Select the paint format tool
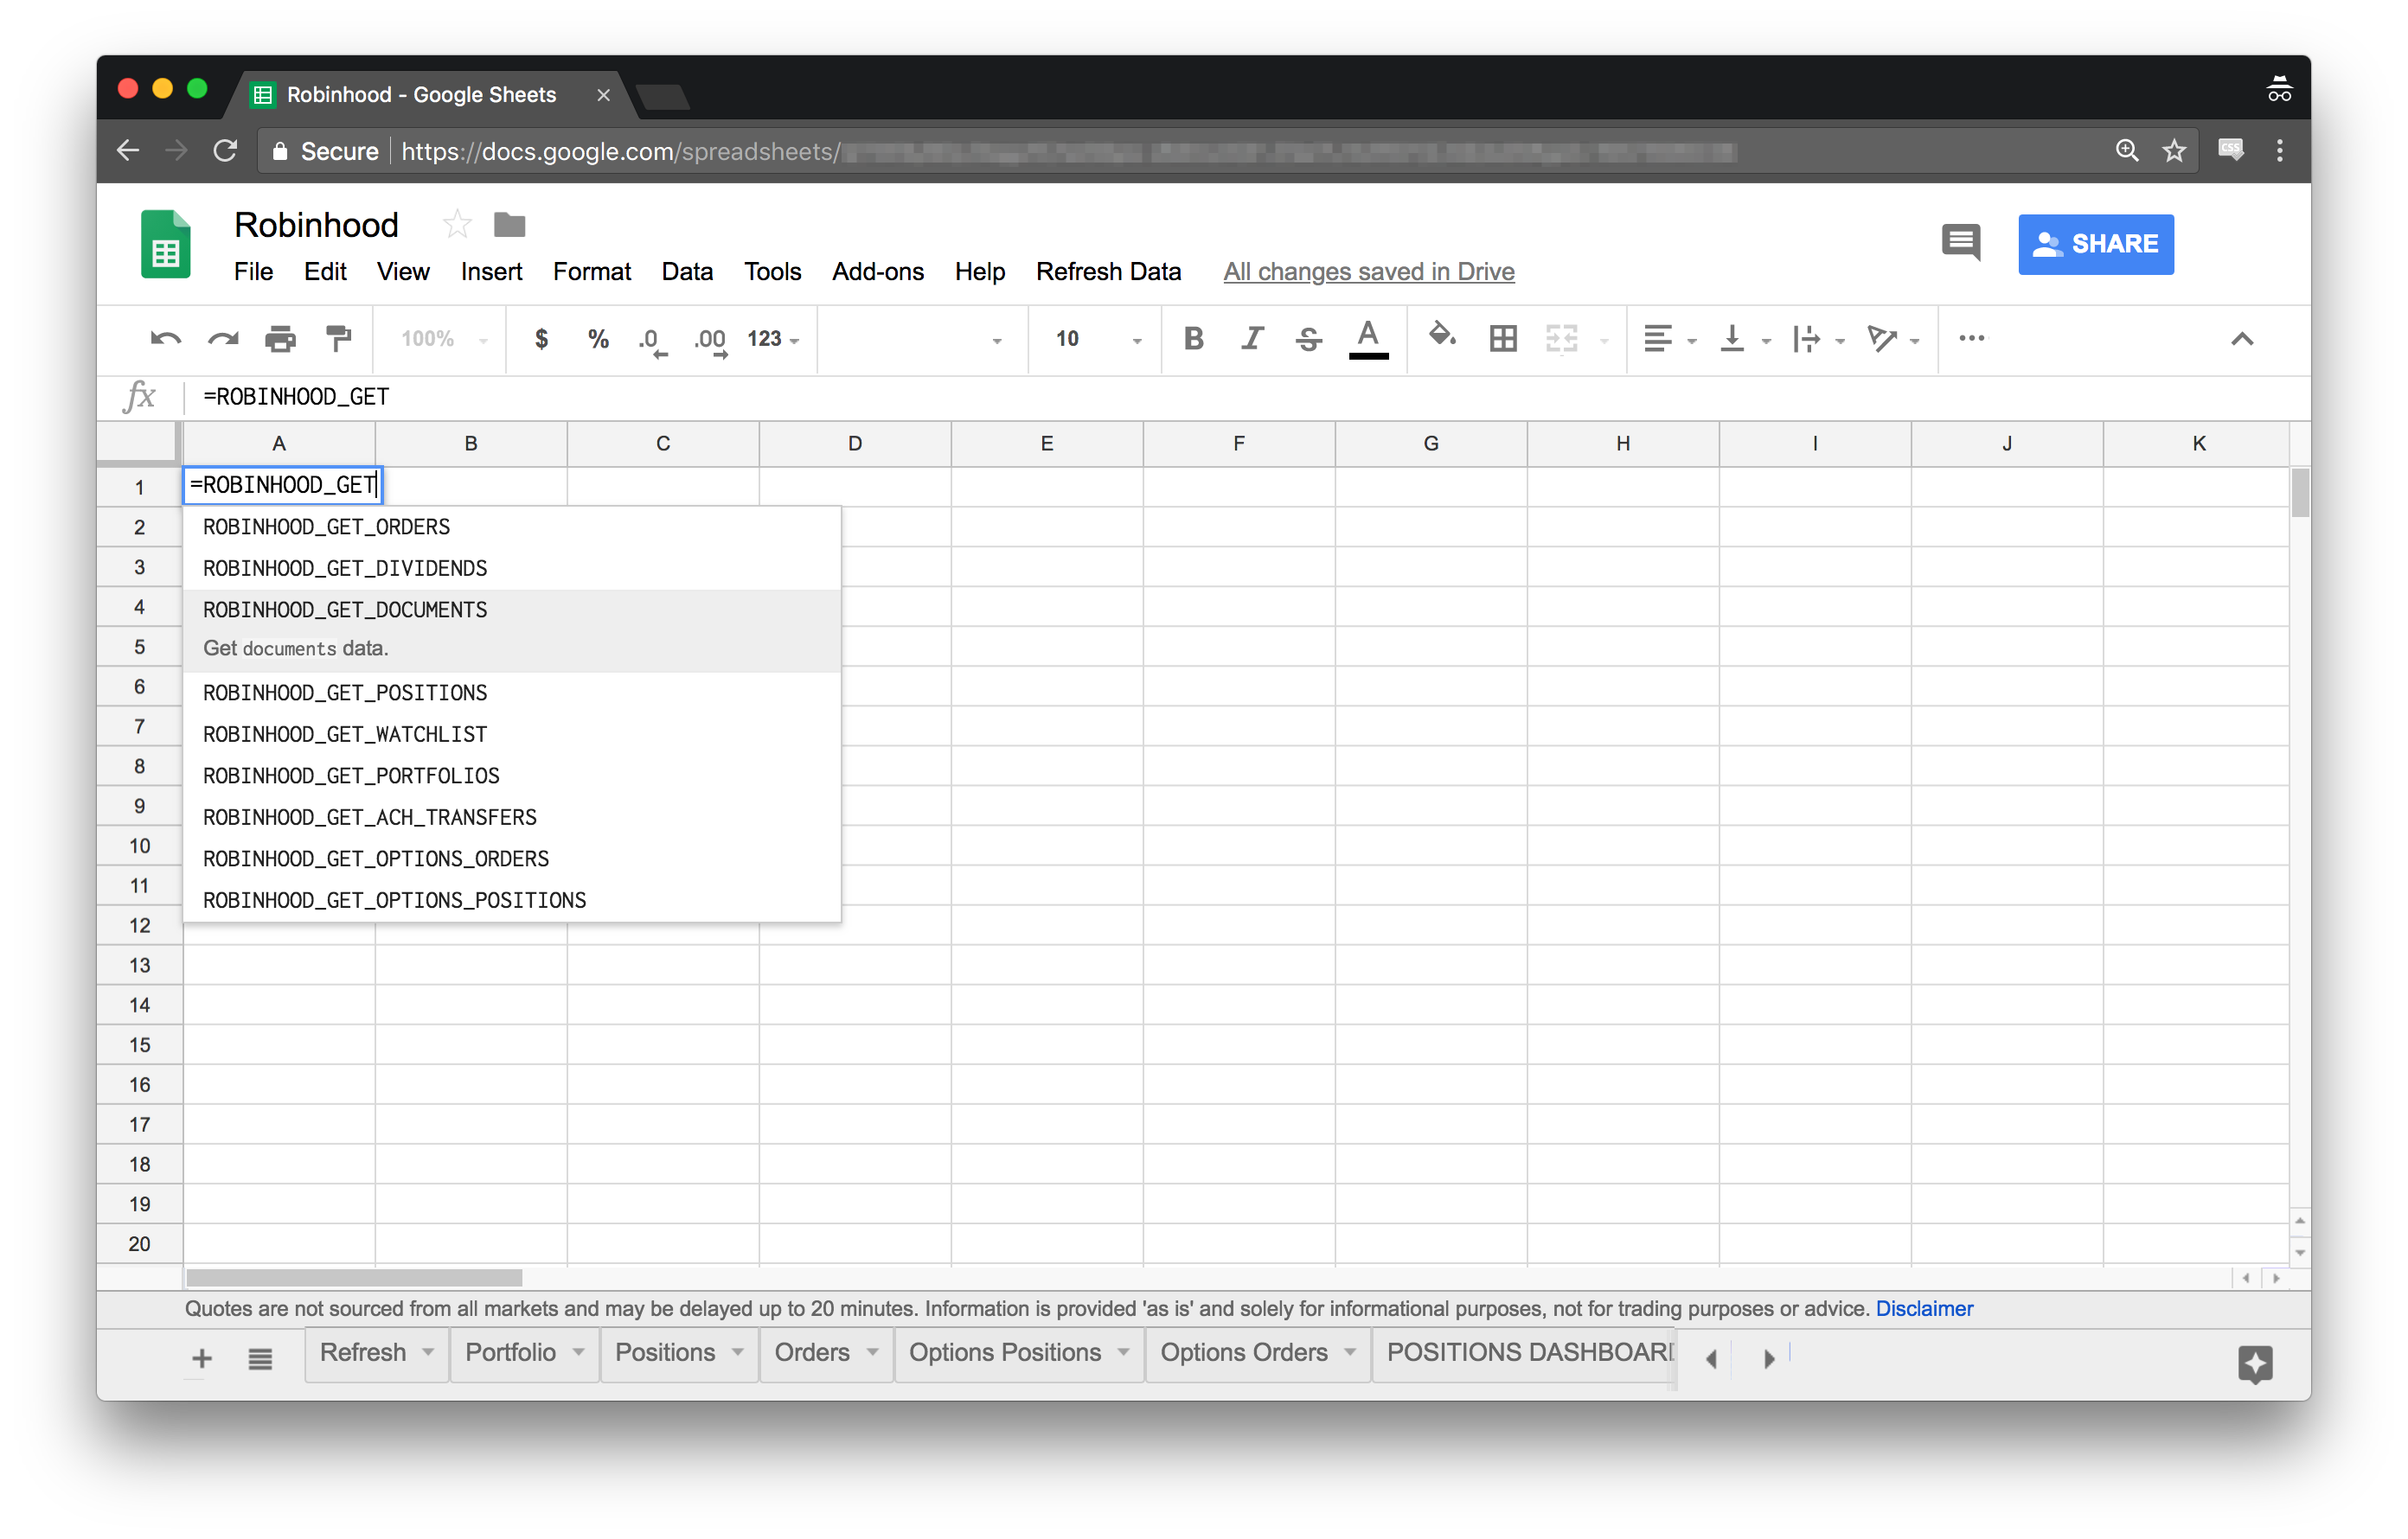Screen dimensions: 2408x1539 (x=339, y=340)
